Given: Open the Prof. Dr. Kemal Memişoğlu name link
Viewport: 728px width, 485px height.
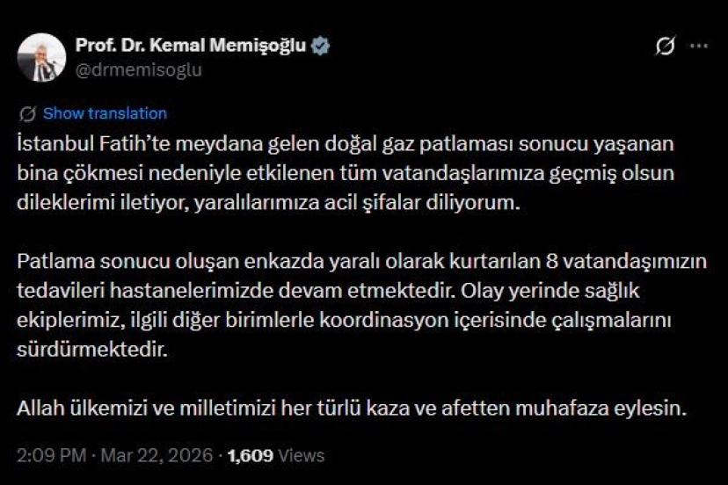Looking at the screenshot, I should (x=191, y=47).
